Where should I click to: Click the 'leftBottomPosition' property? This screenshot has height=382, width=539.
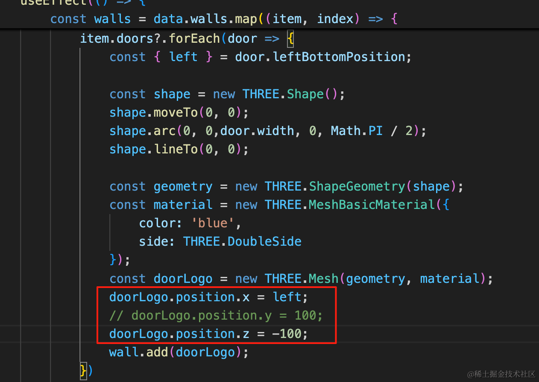coord(339,57)
